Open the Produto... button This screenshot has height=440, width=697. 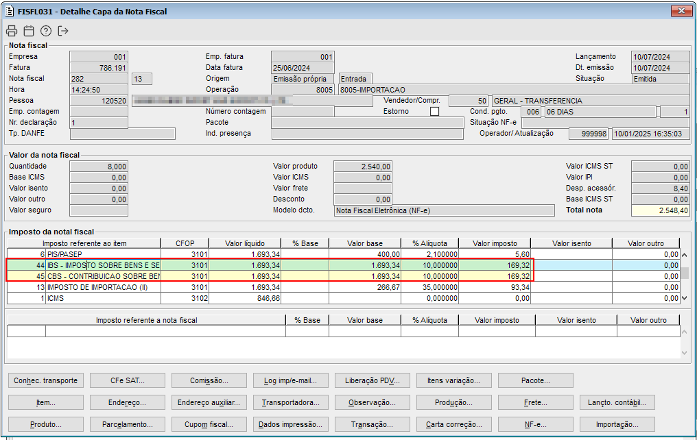[x=46, y=424]
